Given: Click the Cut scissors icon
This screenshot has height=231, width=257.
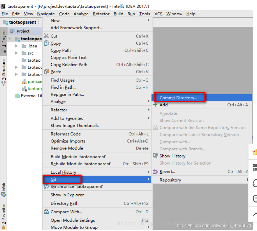Looking at the screenshot, I should pyautogui.click(x=46, y=36).
